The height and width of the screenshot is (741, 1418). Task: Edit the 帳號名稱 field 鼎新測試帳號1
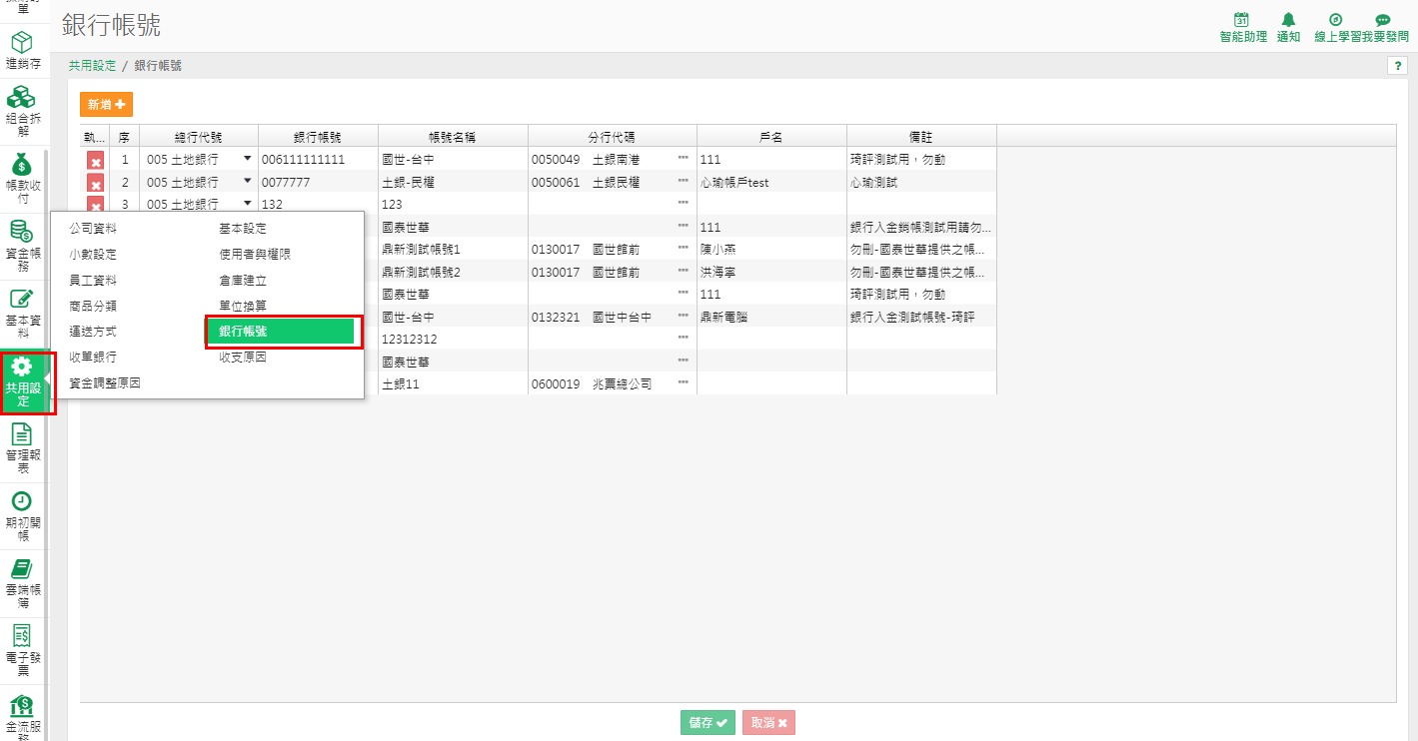(x=453, y=249)
